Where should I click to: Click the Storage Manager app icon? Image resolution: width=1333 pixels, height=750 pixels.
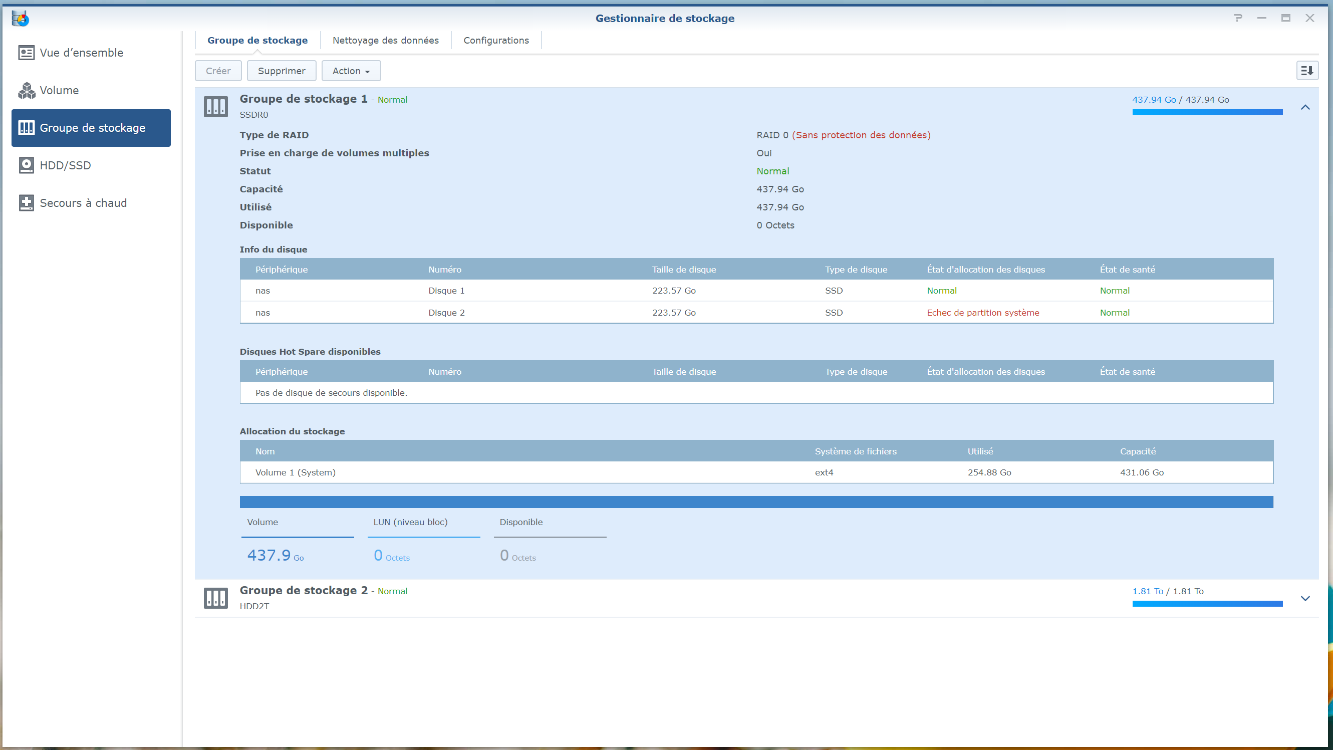tap(20, 19)
